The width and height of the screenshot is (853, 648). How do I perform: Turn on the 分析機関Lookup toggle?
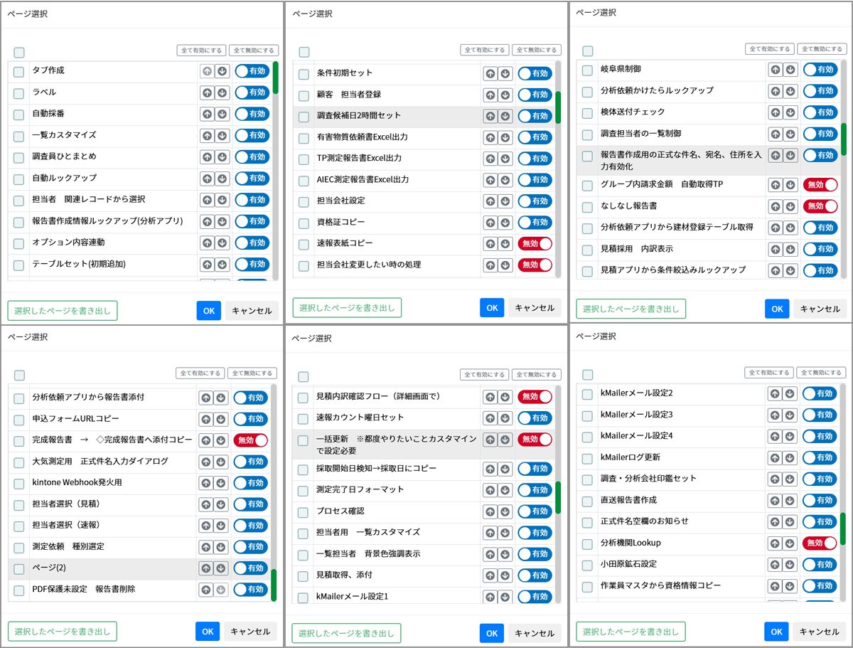[x=820, y=543]
